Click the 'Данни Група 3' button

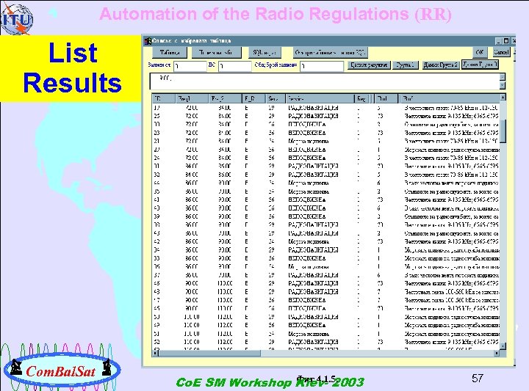pos(480,65)
